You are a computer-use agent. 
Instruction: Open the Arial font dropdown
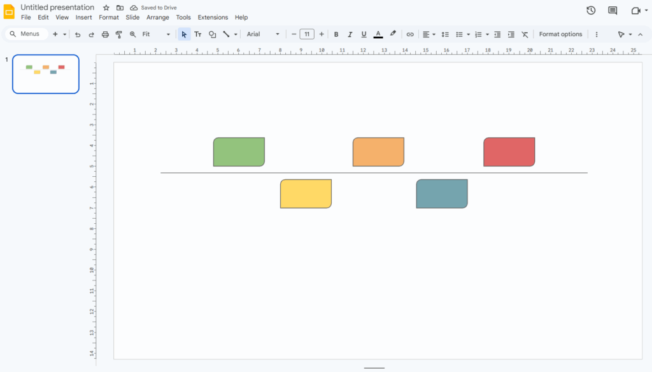click(263, 34)
